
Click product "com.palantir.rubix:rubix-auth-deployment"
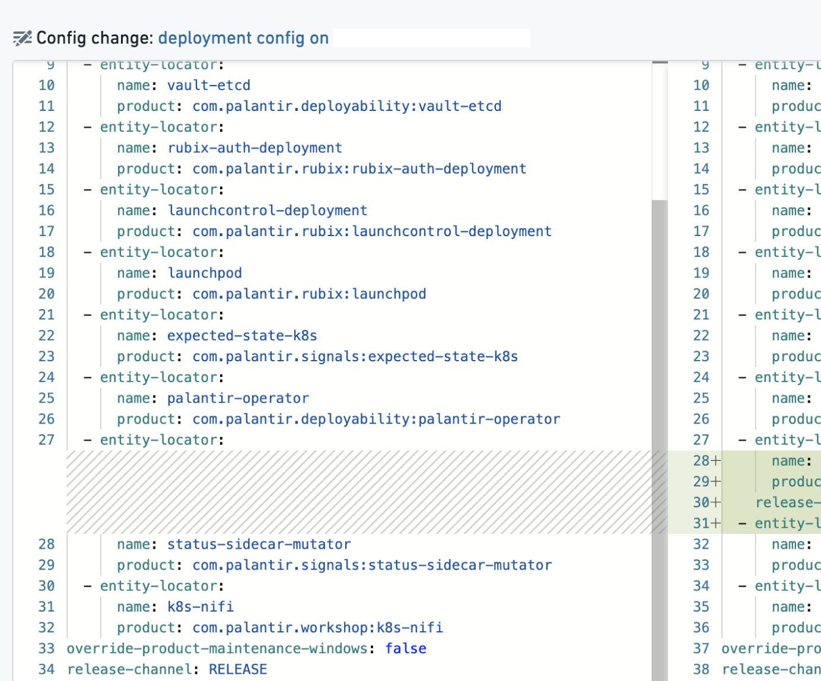[x=359, y=169]
